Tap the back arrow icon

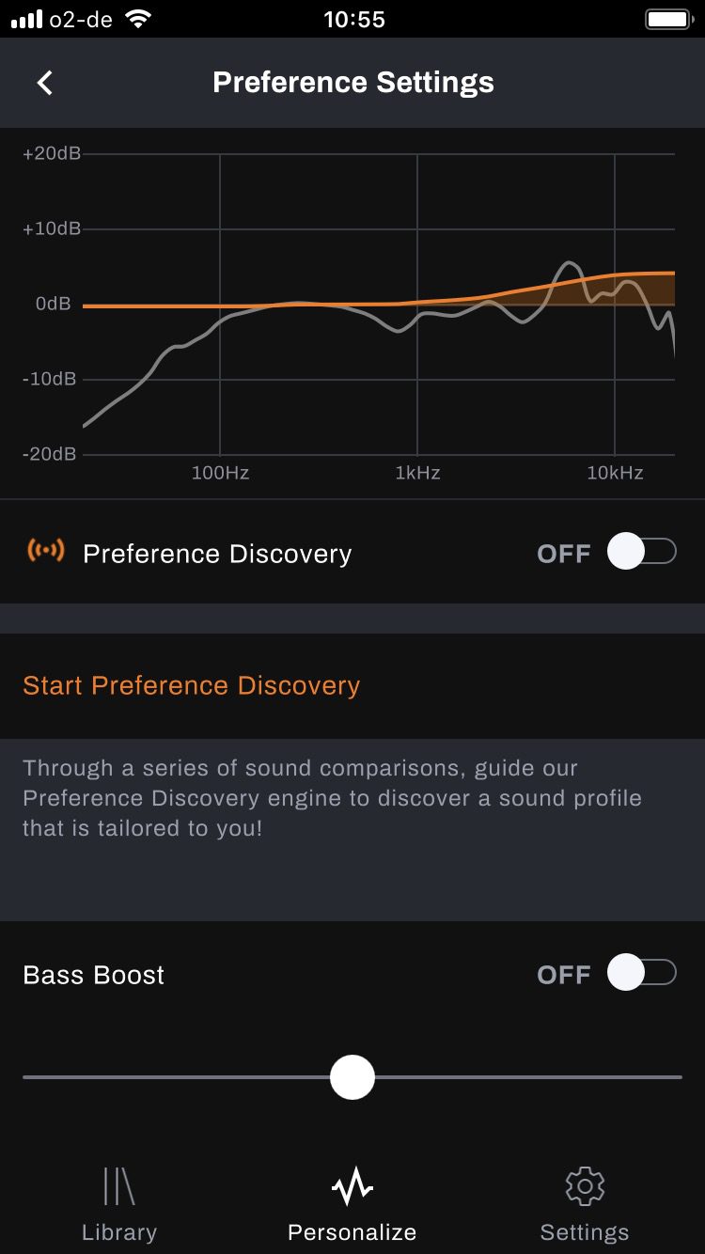(44, 83)
